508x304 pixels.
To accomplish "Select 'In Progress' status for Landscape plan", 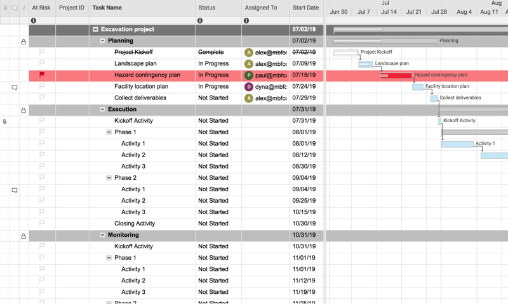I will click(x=218, y=63).
